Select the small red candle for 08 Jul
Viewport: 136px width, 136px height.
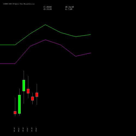(x=15, y=113)
